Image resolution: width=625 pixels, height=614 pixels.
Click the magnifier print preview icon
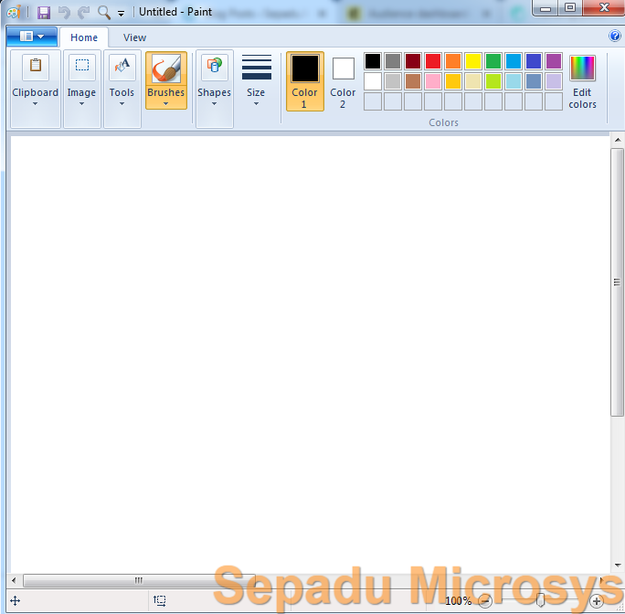[x=104, y=13]
